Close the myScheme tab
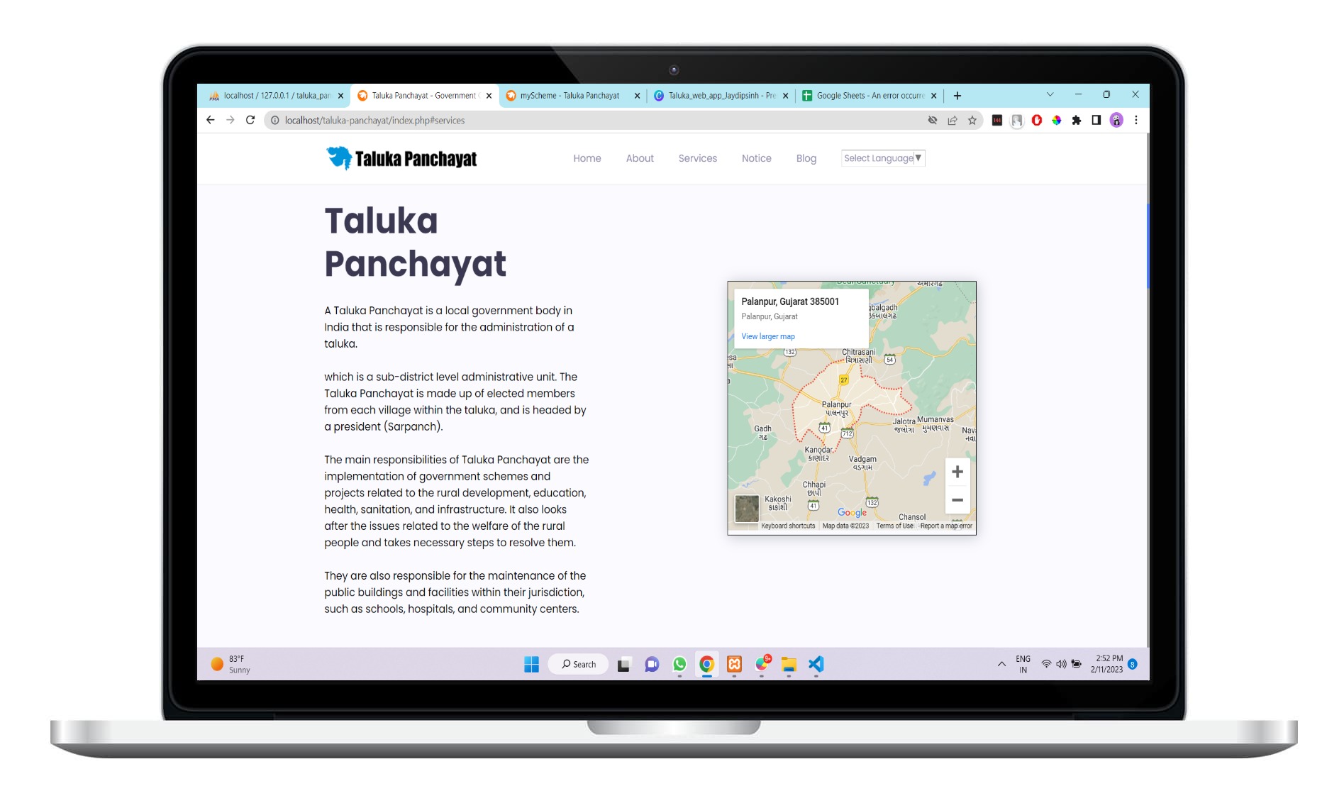 637,96
